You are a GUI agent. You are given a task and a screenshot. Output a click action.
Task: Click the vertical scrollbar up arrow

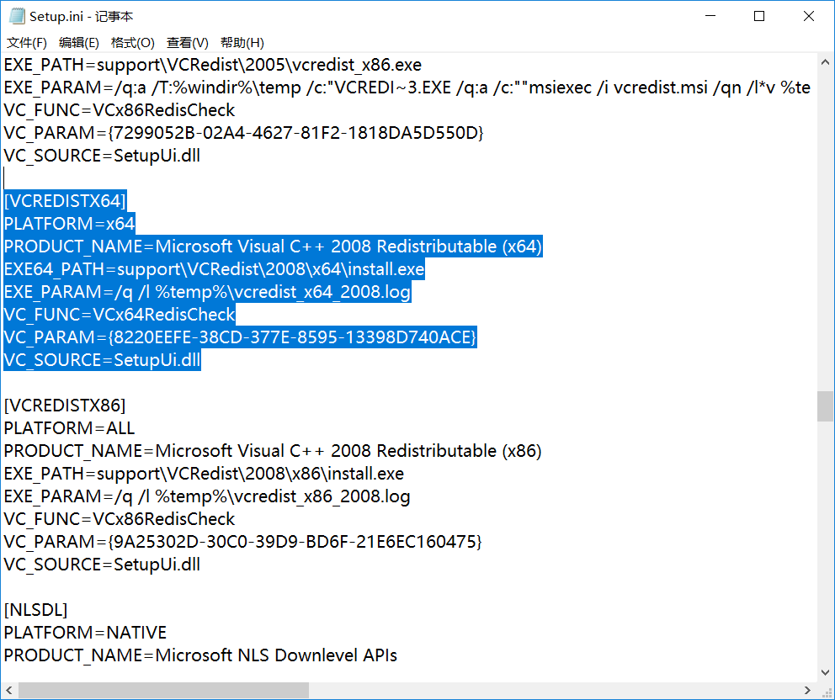pos(826,62)
